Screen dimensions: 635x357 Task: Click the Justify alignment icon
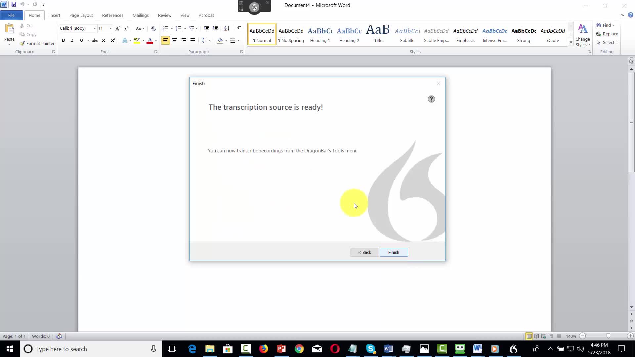tap(193, 40)
